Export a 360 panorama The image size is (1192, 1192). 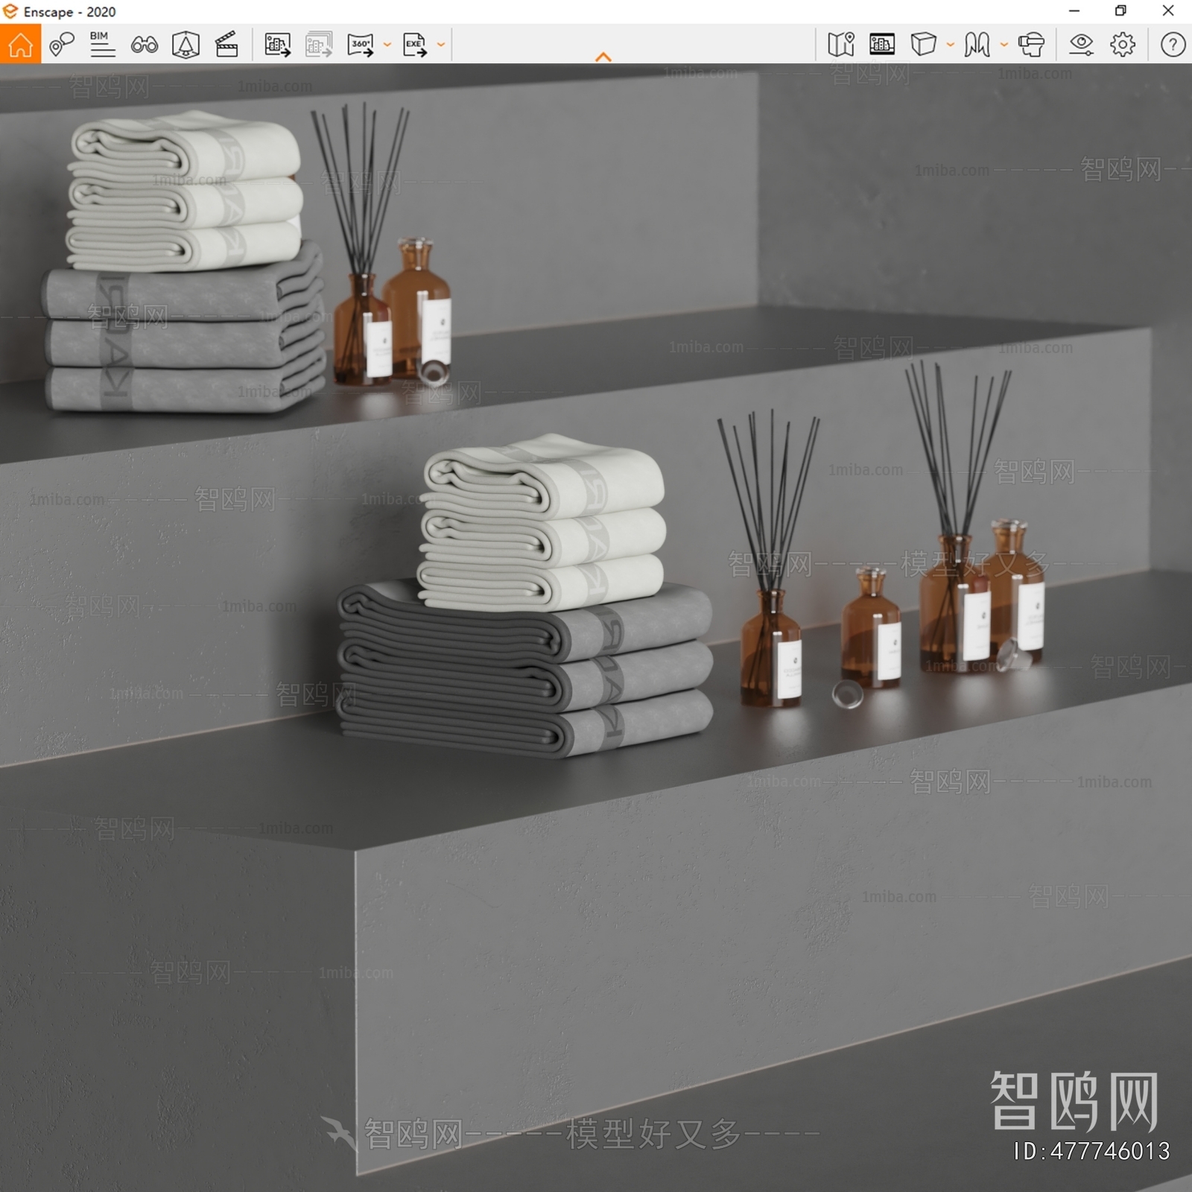(x=361, y=45)
